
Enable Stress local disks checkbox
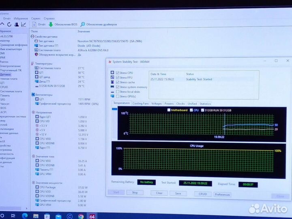pos(118,91)
